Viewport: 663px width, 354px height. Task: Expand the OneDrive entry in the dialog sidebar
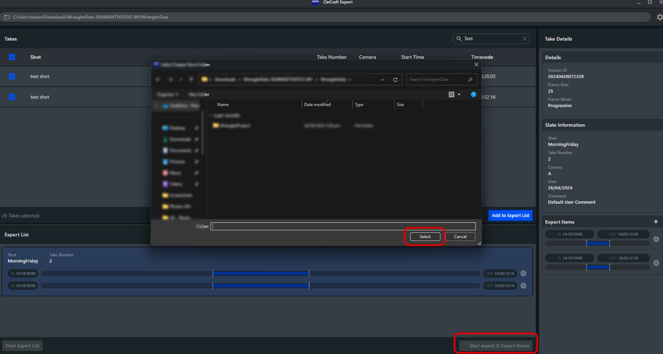[156, 106]
